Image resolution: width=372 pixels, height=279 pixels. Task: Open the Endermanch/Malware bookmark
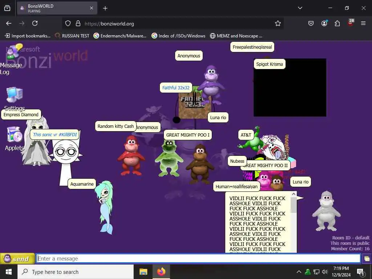click(120, 36)
